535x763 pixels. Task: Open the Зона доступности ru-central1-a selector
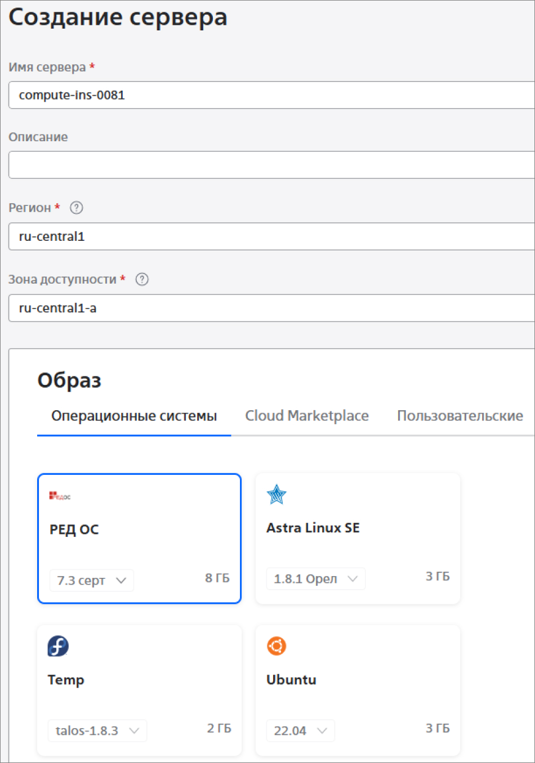coord(270,308)
